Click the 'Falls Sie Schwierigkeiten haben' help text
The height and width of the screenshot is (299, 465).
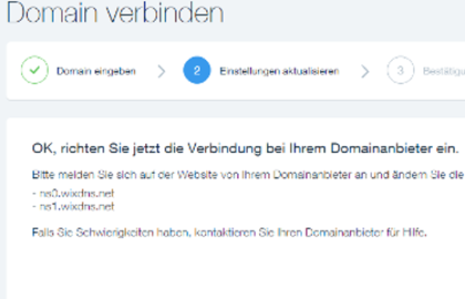pyautogui.click(x=229, y=232)
